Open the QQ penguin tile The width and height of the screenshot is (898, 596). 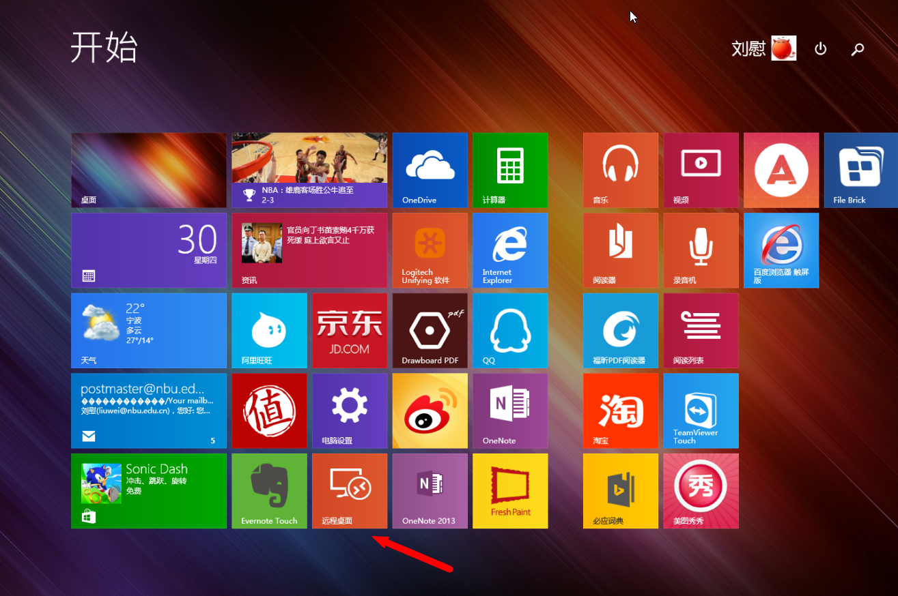tap(510, 331)
